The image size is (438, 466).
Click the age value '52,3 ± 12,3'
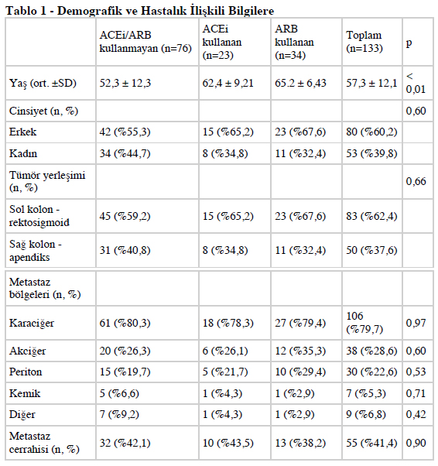(125, 83)
